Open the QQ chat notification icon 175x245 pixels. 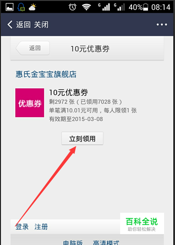pyautogui.click(x=21, y=7)
